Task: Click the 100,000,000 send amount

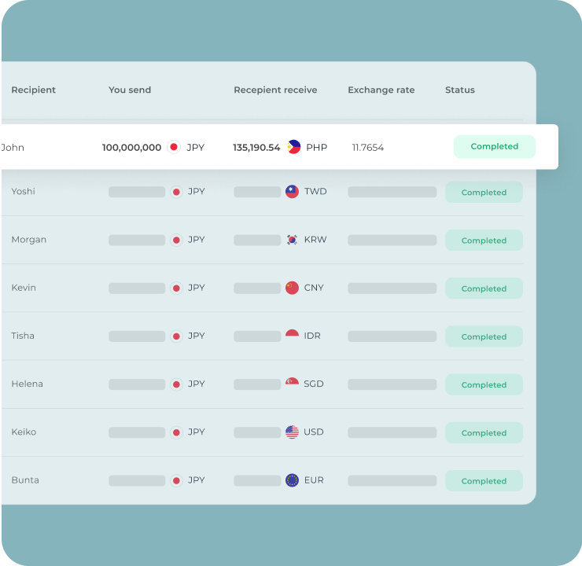Action: pos(131,148)
